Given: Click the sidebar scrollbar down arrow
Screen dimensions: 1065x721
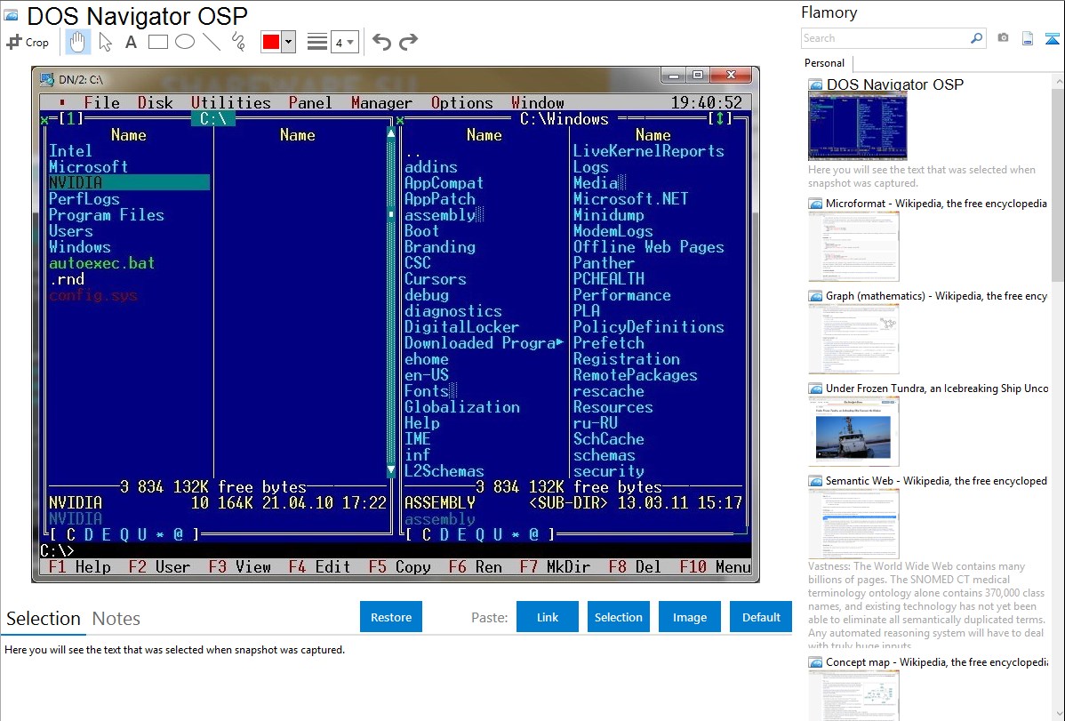Looking at the screenshot, I should (1059, 714).
